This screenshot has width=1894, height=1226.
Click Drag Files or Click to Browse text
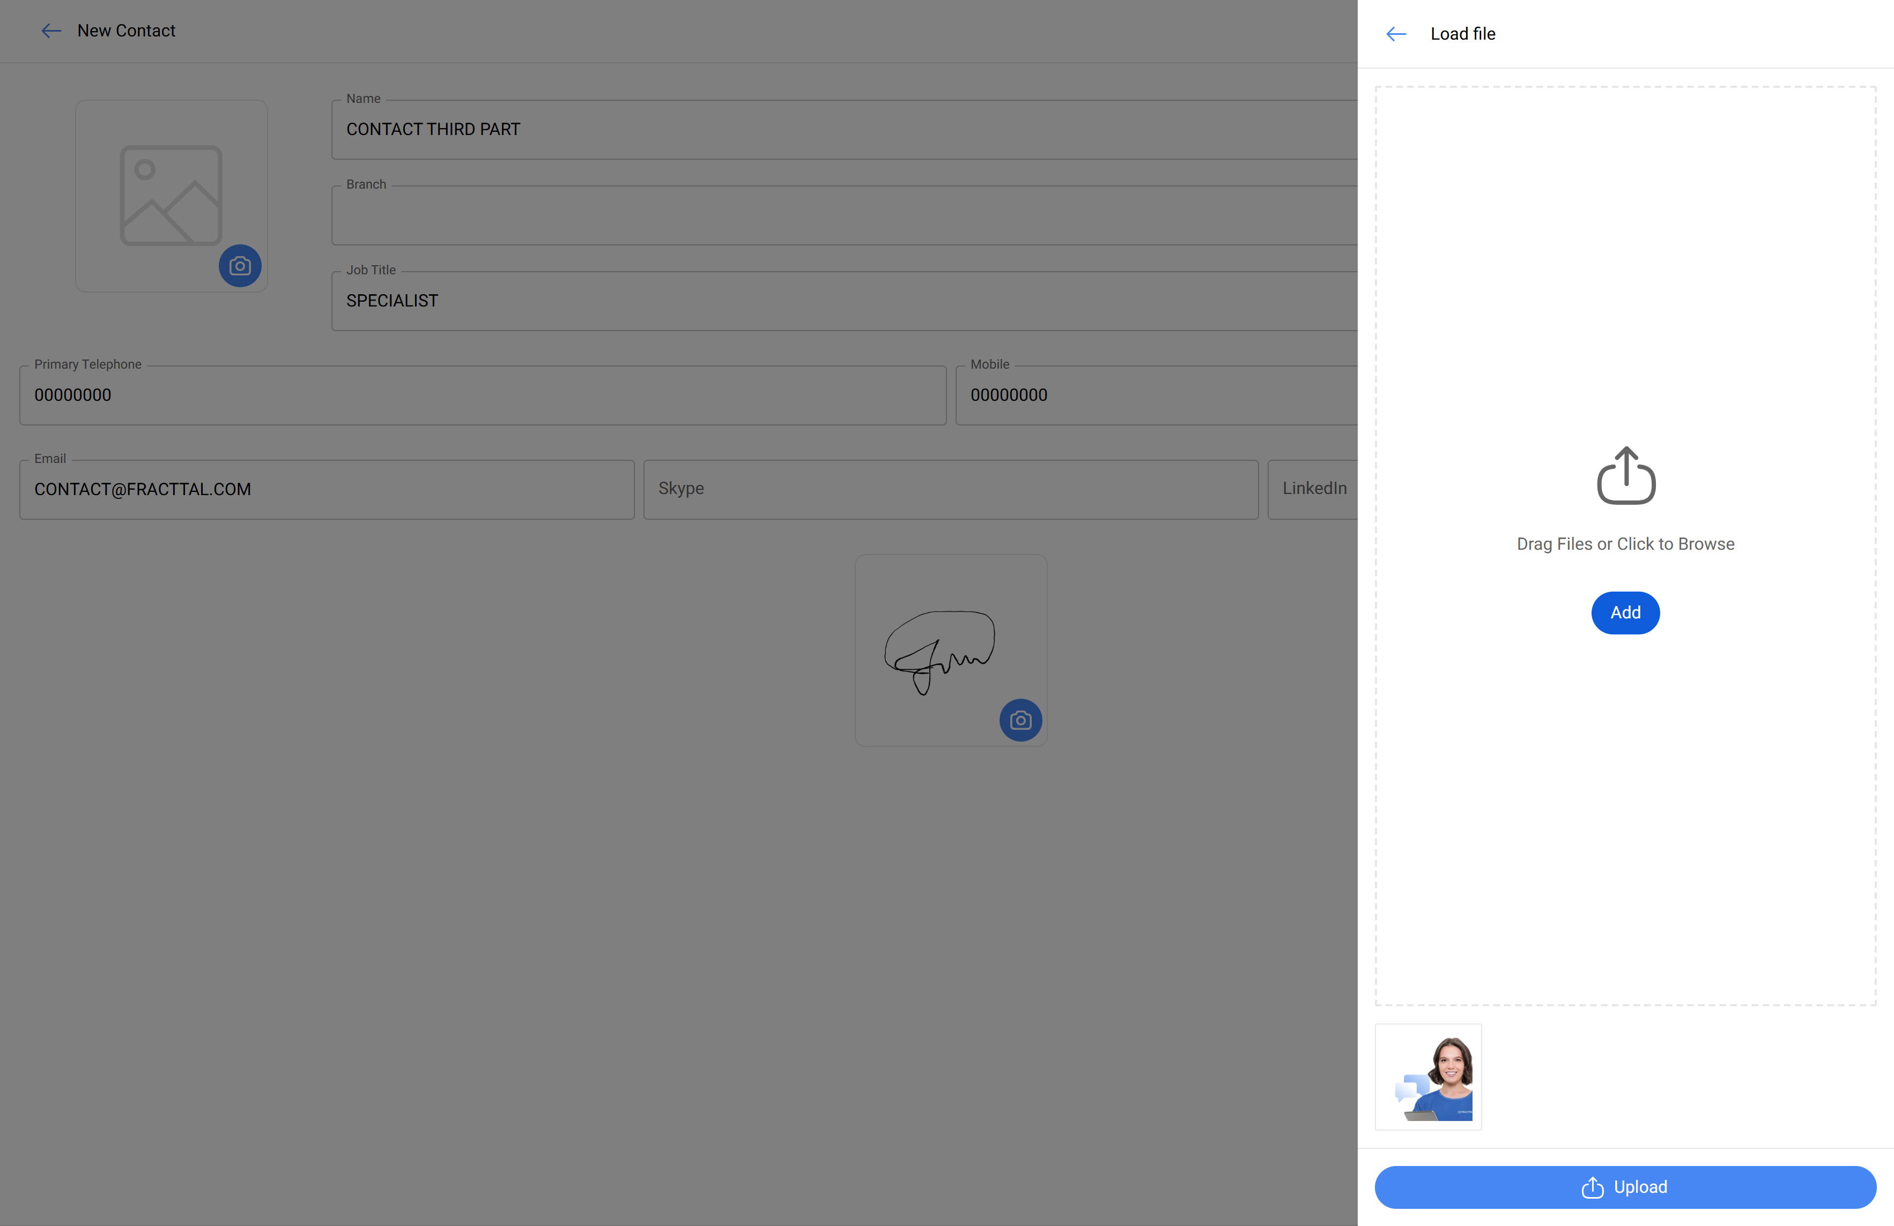pos(1625,544)
